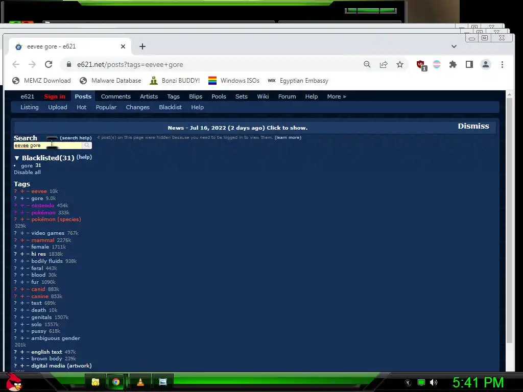
Task: Open the Wiki menu item
Action: (263, 96)
